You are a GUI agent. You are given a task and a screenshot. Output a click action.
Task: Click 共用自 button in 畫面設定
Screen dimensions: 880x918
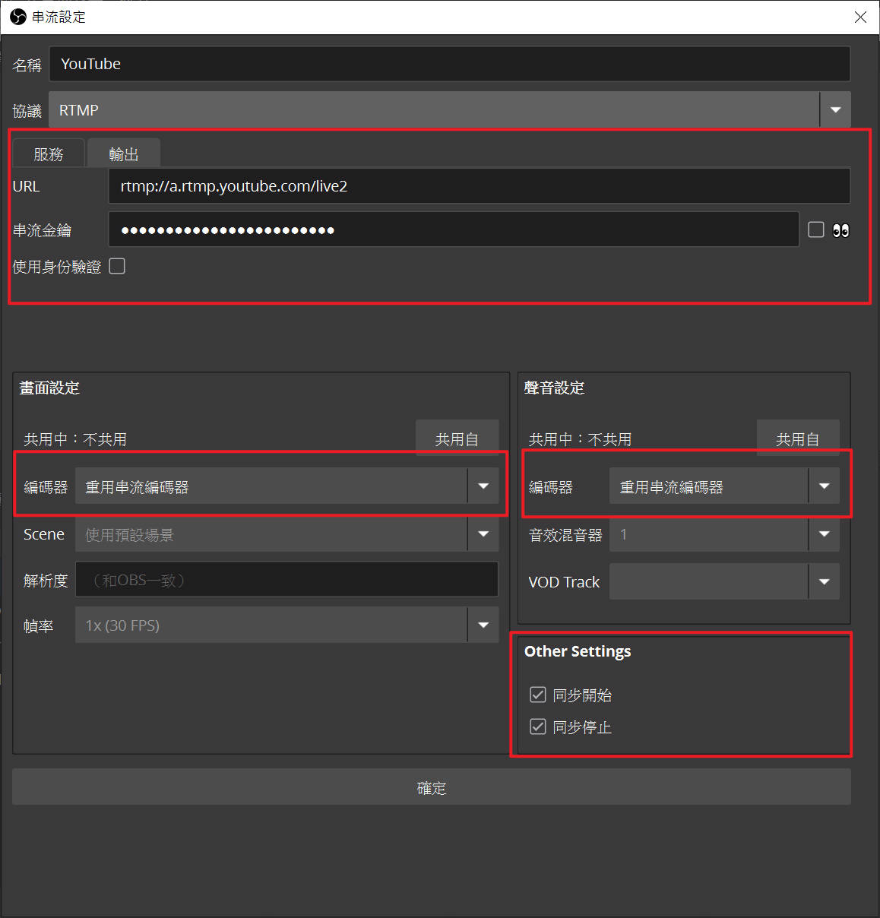point(457,438)
